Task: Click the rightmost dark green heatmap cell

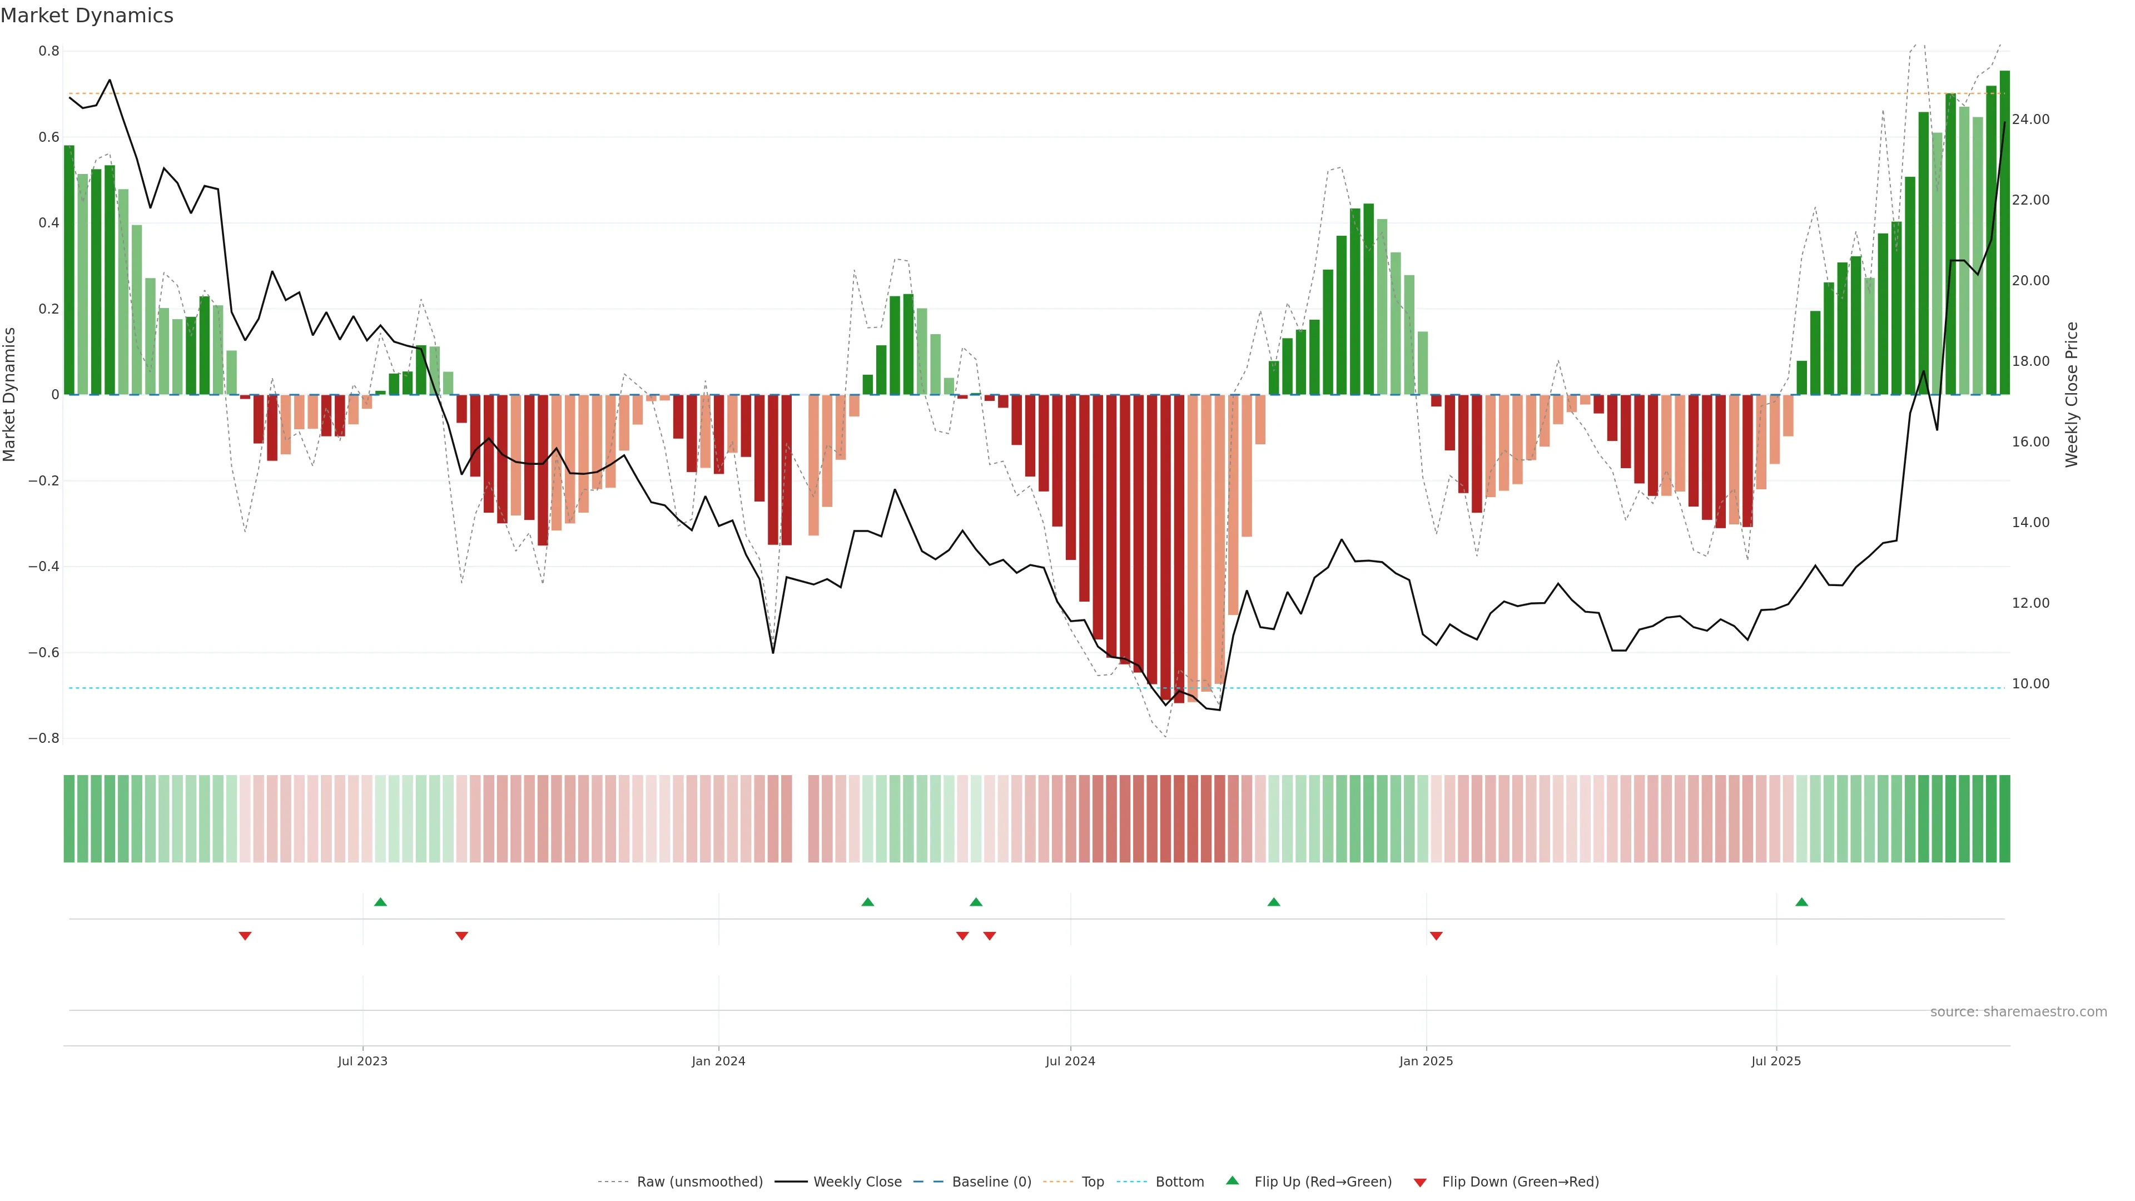Action: tap(2004, 818)
